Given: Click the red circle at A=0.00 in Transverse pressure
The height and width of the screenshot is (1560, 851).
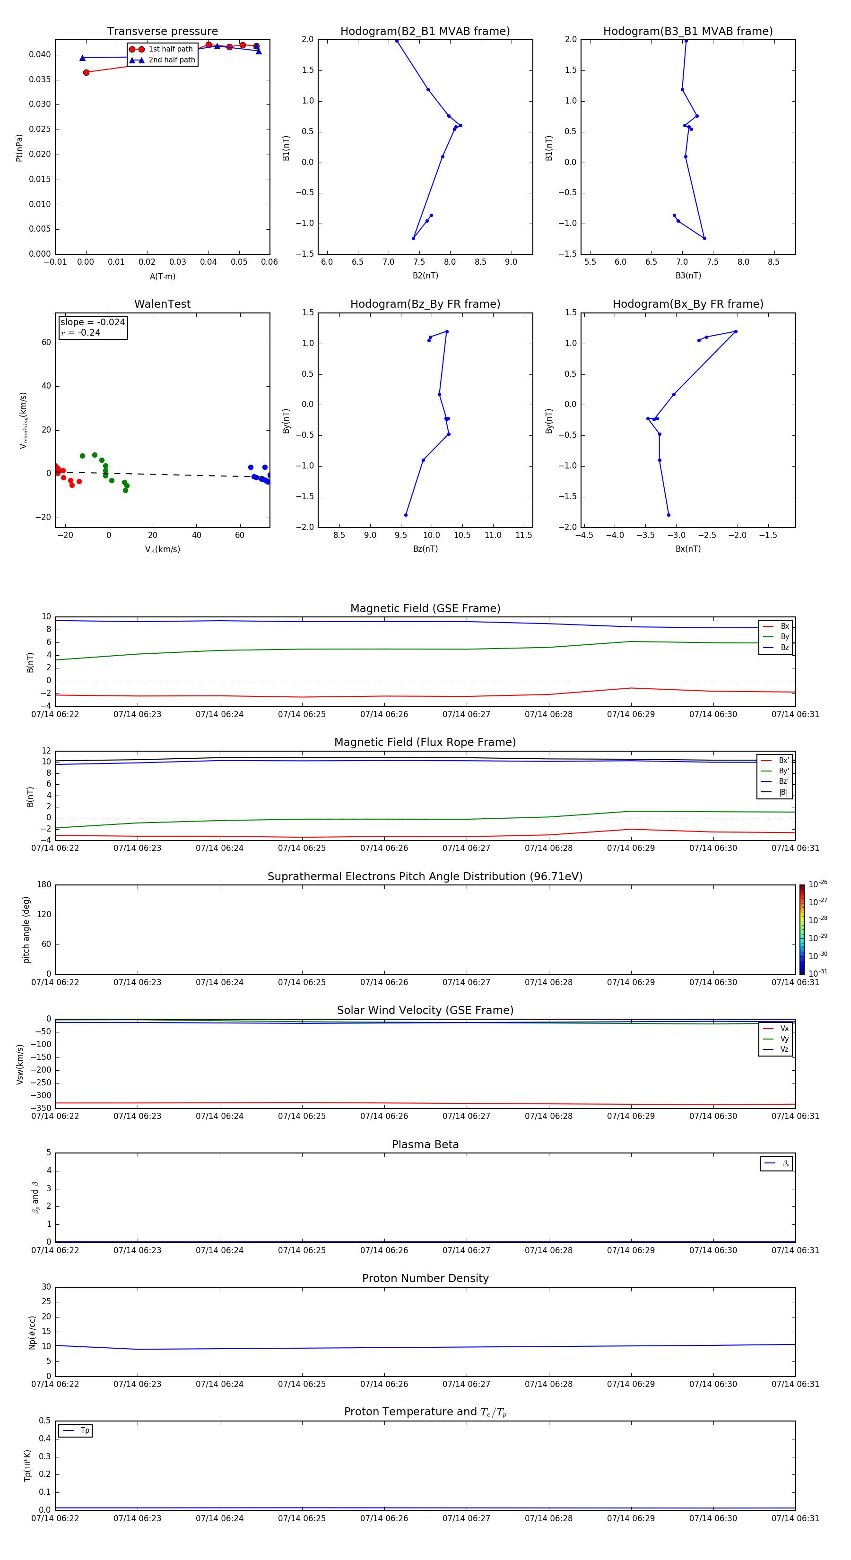Looking at the screenshot, I should tap(86, 72).
